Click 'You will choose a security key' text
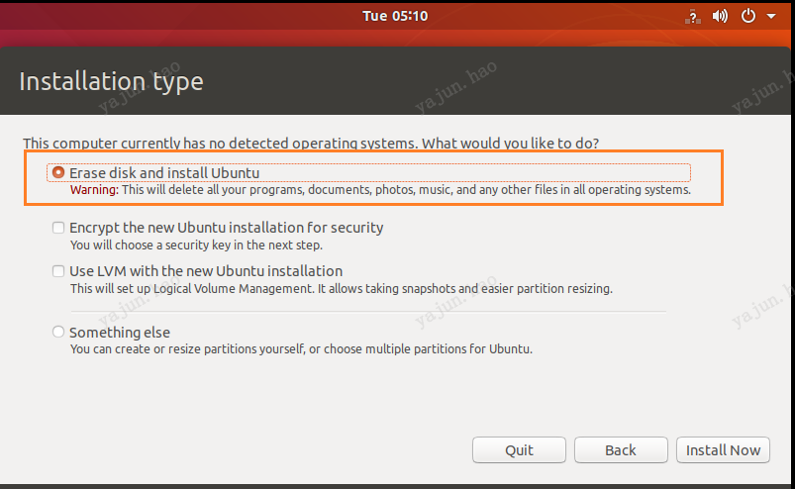 196,245
